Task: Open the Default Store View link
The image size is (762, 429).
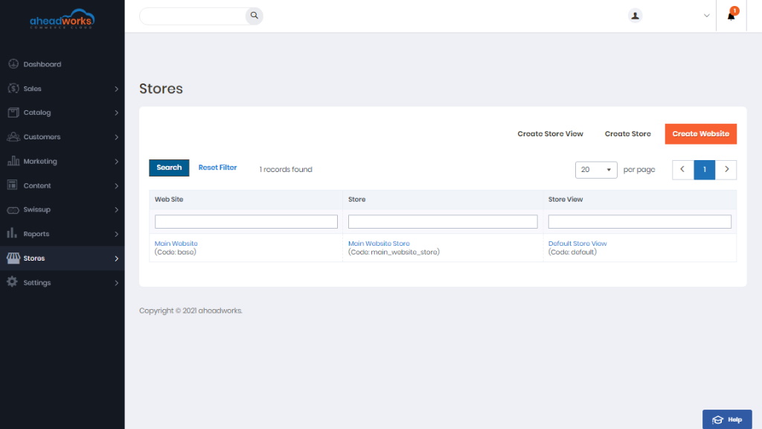Action: [x=577, y=244]
